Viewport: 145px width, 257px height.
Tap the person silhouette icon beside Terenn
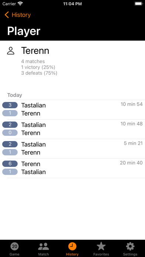tap(11, 51)
